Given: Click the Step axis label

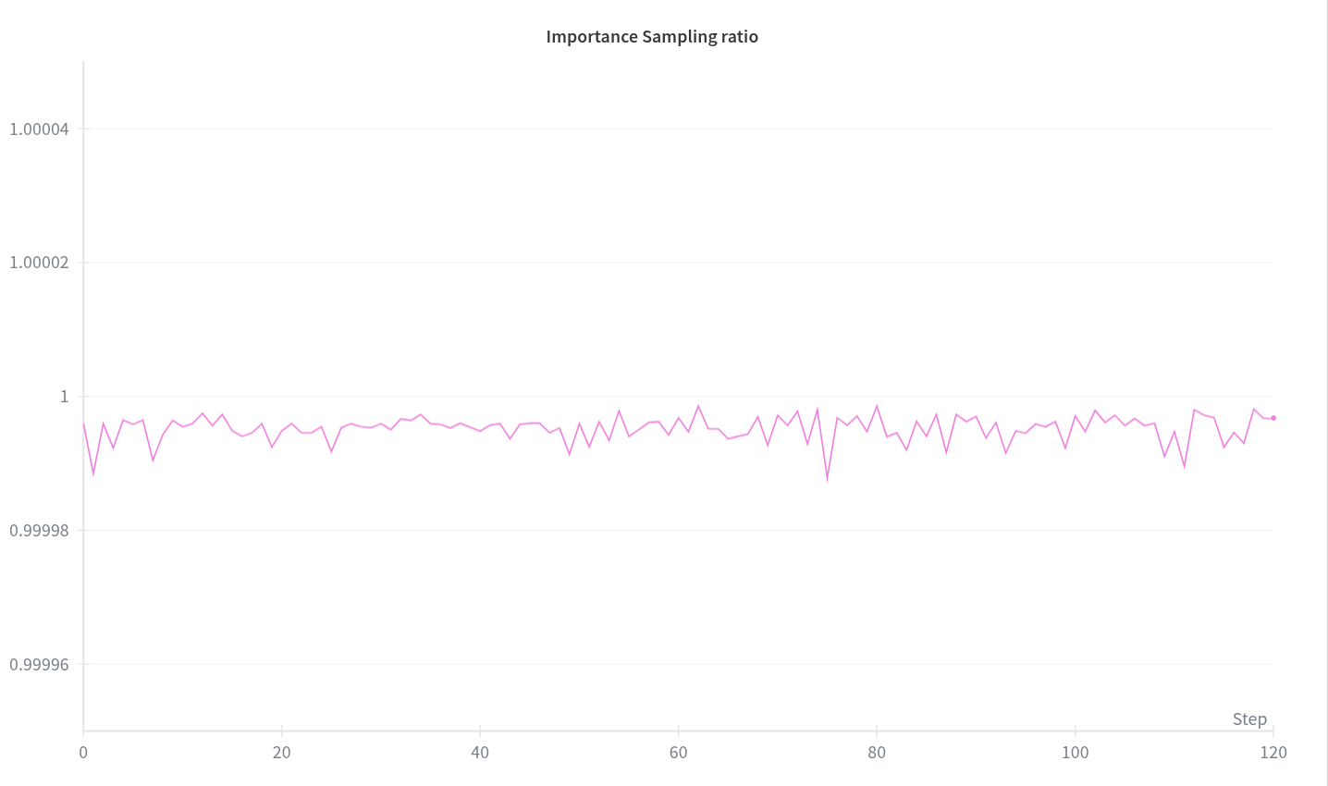Looking at the screenshot, I should [x=1249, y=719].
